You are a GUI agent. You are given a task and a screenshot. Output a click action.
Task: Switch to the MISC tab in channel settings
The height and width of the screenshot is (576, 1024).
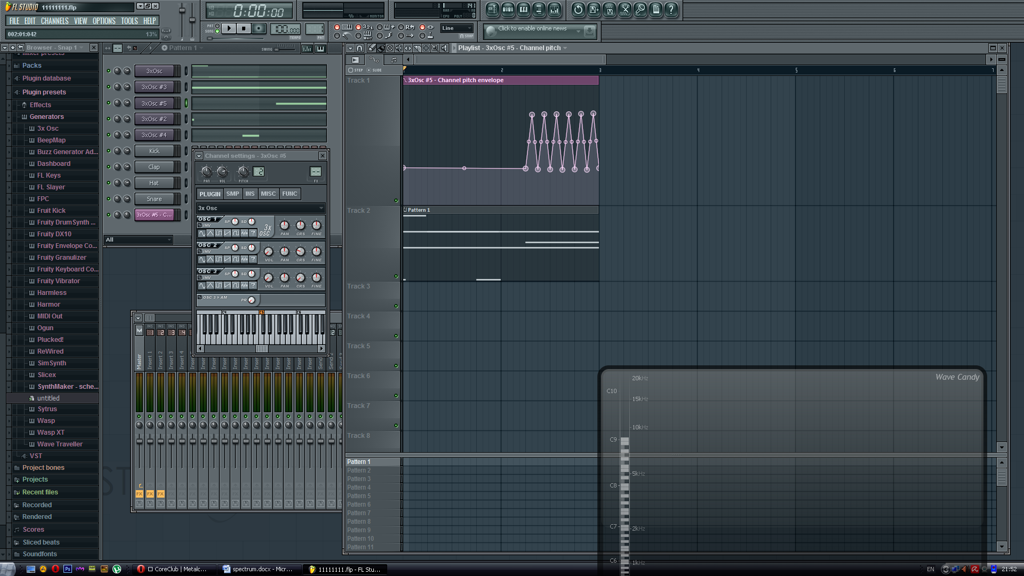pyautogui.click(x=268, y=194)
